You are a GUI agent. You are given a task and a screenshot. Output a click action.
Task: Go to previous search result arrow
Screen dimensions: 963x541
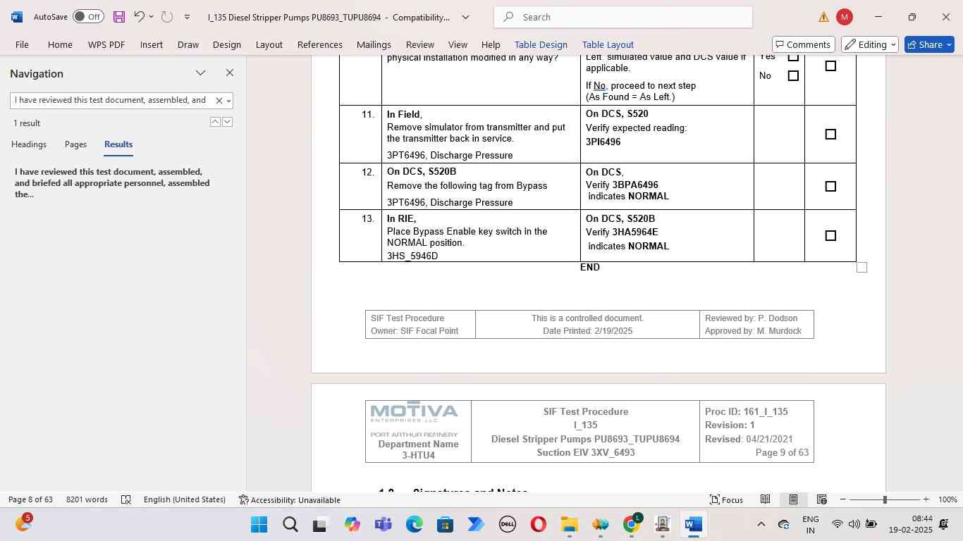tap(215, 122)
